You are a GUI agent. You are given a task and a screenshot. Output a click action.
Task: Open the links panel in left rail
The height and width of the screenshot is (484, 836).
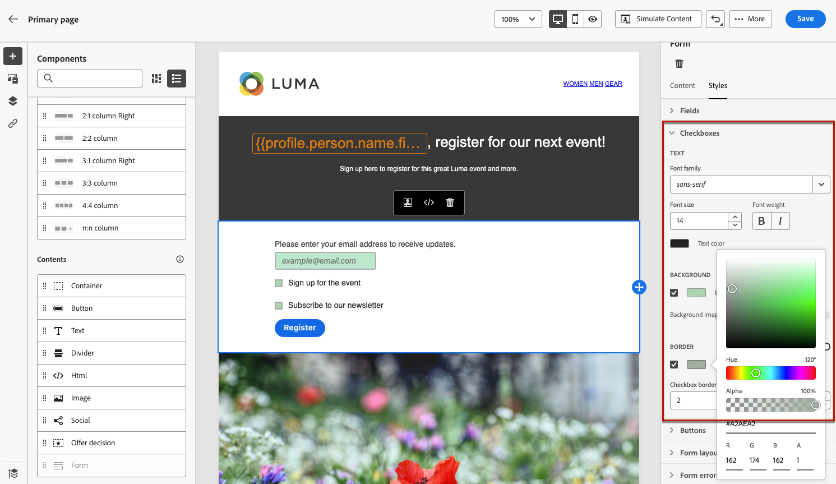[x=13, y=123]
